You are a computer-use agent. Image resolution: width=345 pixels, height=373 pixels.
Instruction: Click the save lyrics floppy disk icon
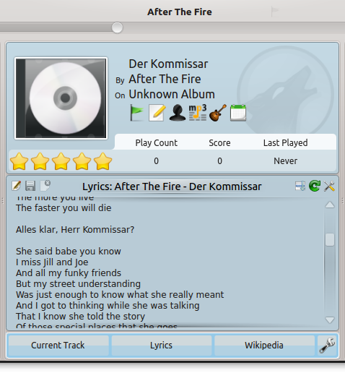30,186
